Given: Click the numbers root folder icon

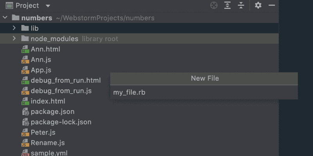Looking at the screenshot, I should (x=16, y=18).
